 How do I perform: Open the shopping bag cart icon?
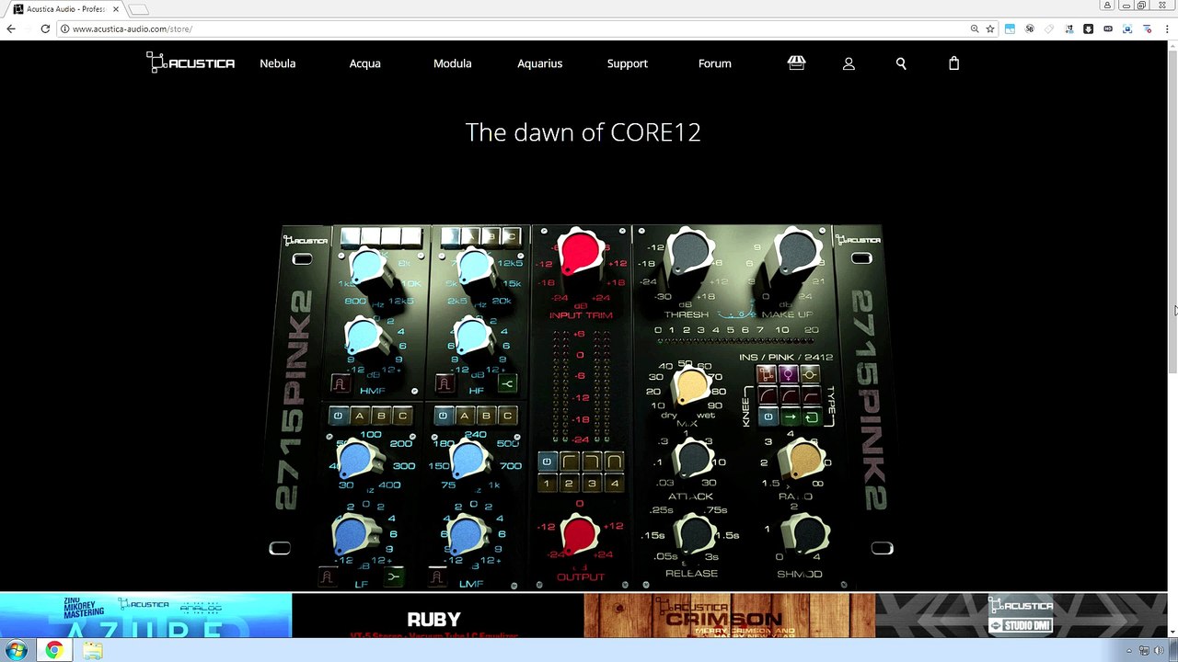[x=953, y=63]
